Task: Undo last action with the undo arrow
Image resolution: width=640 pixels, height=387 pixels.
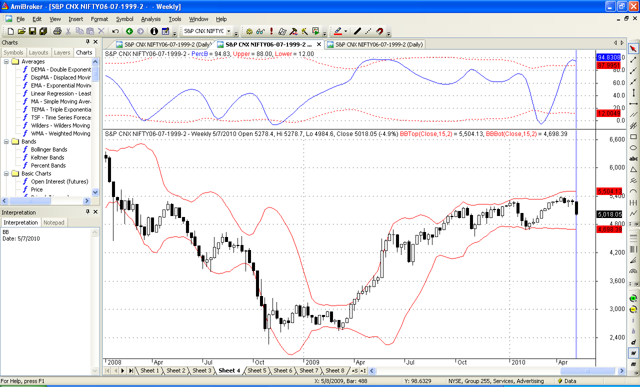Action: pyautogui.click(x=115, y=31)
